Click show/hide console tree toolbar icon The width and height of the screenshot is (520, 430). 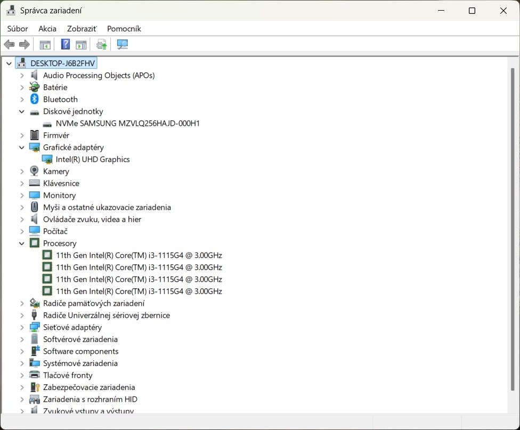click(45, 44)
